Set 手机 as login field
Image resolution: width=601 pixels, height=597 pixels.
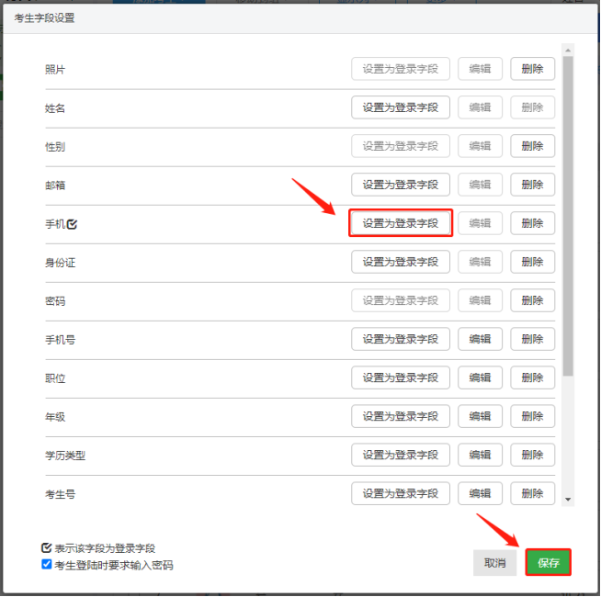(401, 223)
